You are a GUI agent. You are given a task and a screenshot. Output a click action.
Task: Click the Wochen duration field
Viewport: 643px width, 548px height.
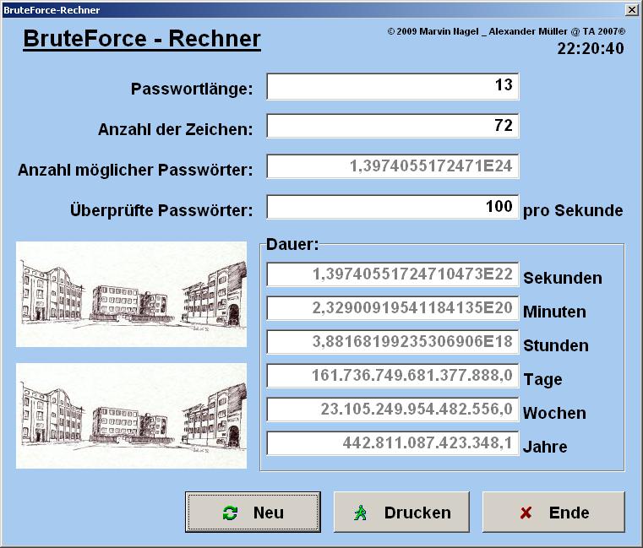[x=391, y=410]
